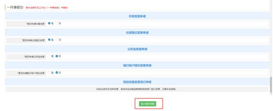Click the 公积金变更申请 section header
The width and height of the screenshot is (273, 111).
point(137,49)
